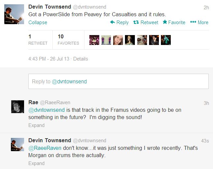This screenshot has height=169, width=213.
Task: Click the Favorite star icon
Action: [x=165, y=22]
